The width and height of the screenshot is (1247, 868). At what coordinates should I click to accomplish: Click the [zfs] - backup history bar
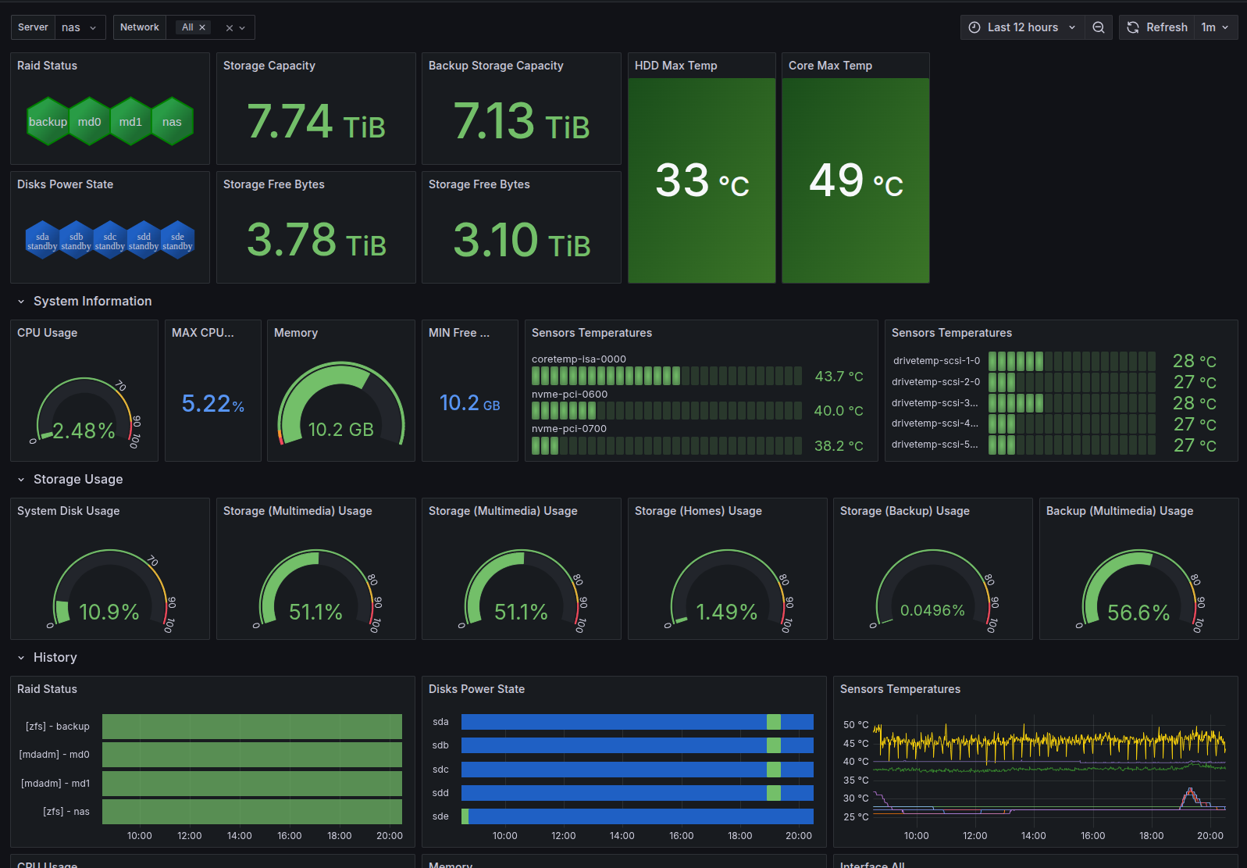[252, 727]
